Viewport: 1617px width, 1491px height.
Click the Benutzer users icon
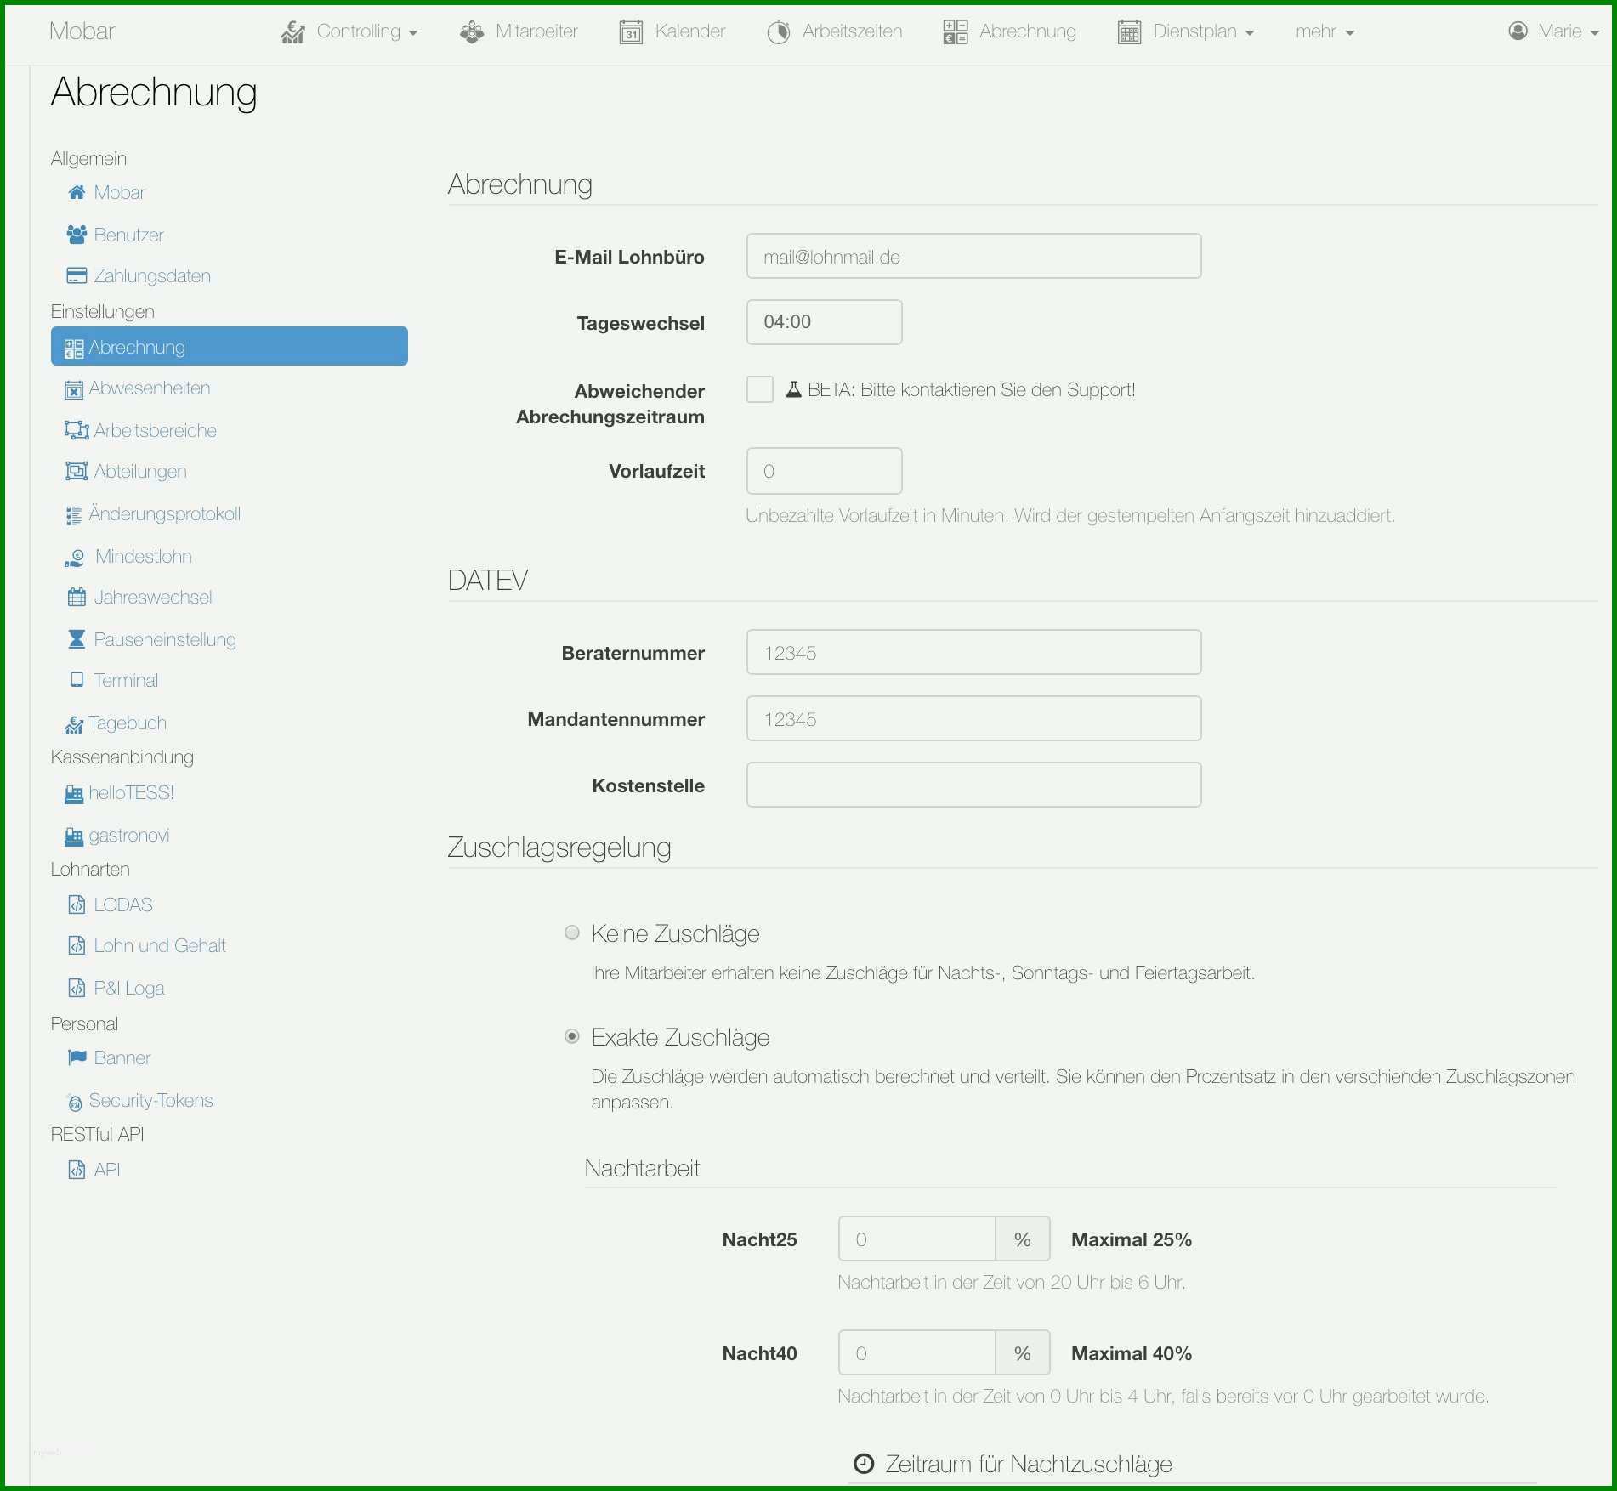tap(77, 235)
